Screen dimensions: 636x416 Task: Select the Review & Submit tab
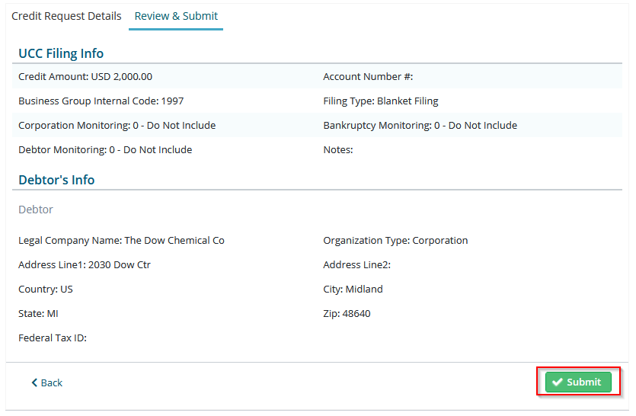coord(176,16)
